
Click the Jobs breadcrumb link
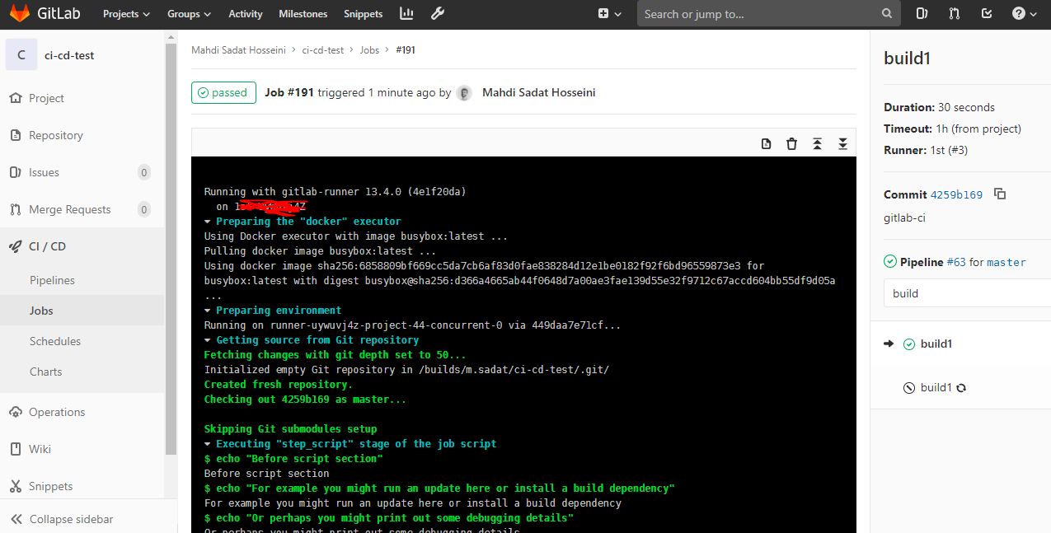369,50
